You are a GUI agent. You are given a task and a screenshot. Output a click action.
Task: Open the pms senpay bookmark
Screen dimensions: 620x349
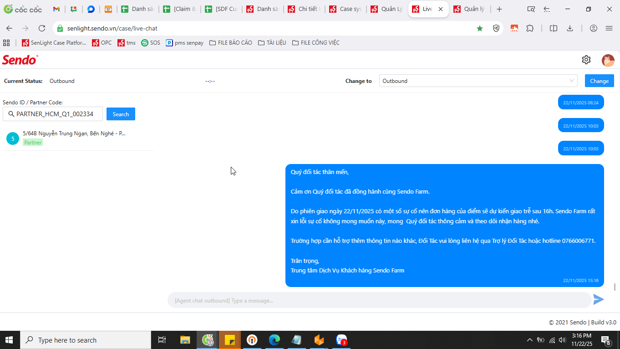pyautogui.click(x=184, y=43)
